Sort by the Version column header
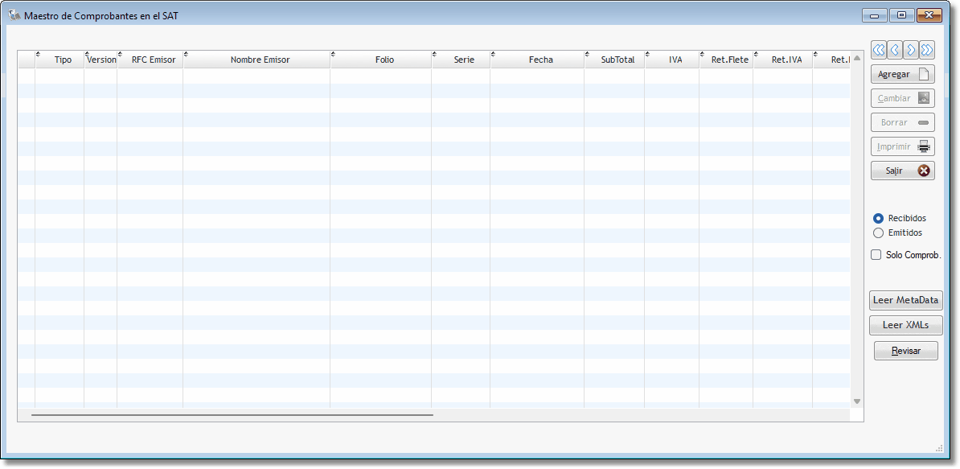The width and height of the screenshot is (960, 469). [x=101, y=60]
